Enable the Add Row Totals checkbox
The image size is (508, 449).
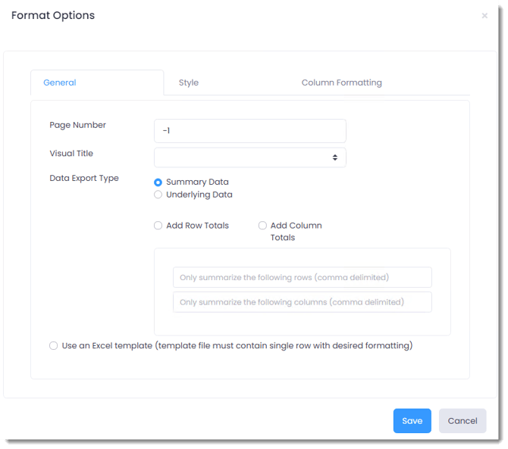(x=158, y=226)
